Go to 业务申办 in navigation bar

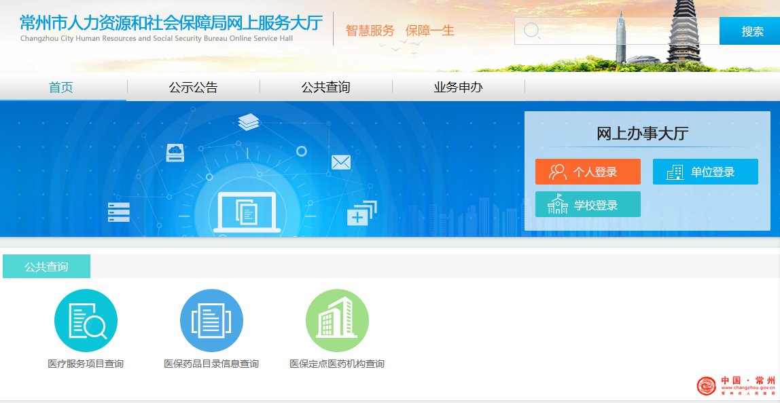[x=459, y=88]
